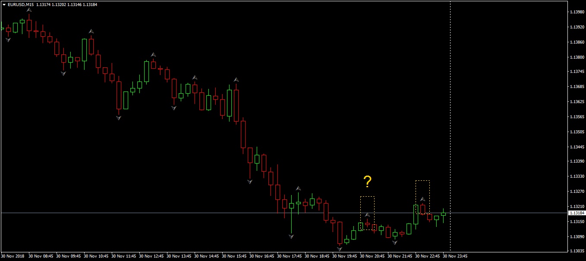Click the 1.13860 price axis label
Screen dimensions: 586x261
(x=577, y=42)
